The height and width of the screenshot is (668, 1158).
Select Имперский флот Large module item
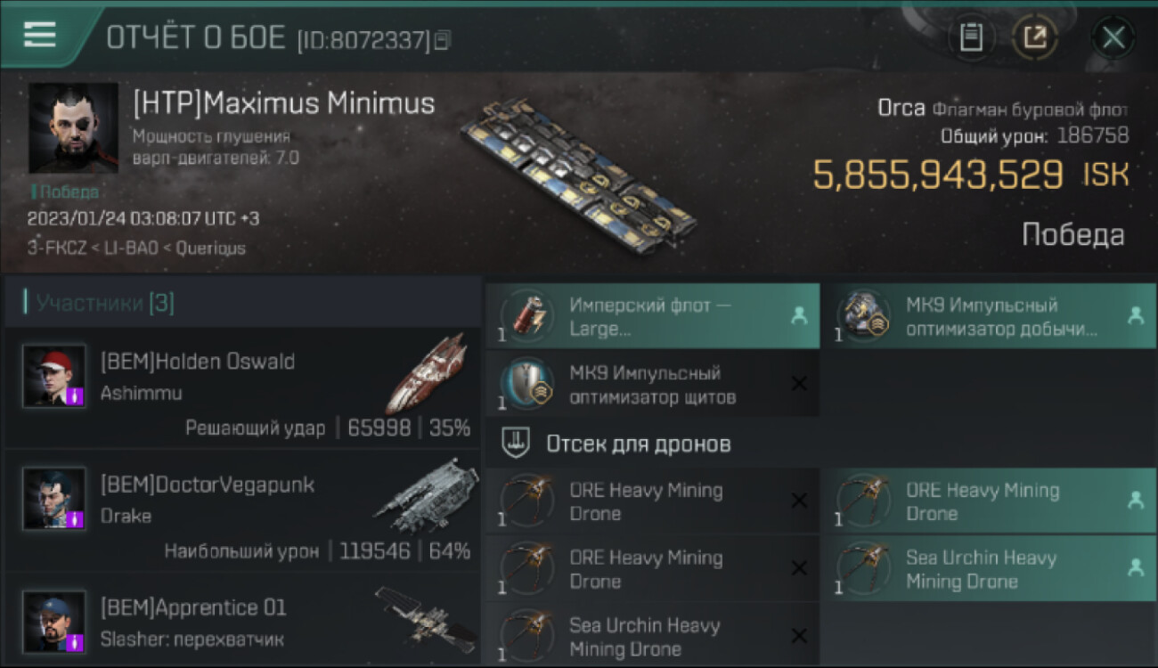coord(652,316)
